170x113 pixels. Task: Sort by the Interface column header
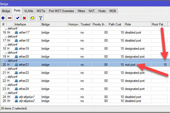click(x=27, y=24)
